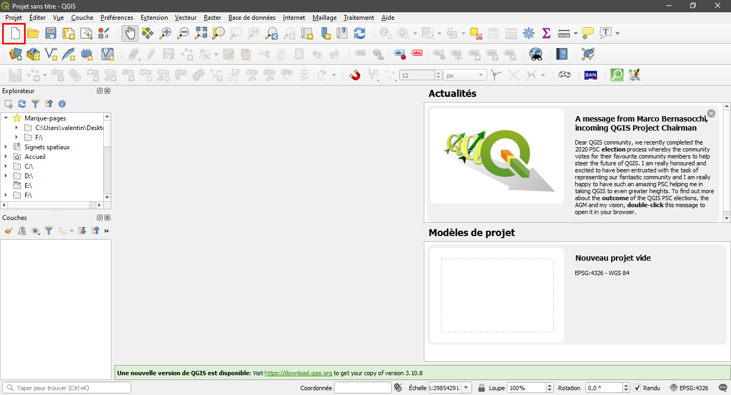Expand the C:\ drive node

tap(6, 166)
